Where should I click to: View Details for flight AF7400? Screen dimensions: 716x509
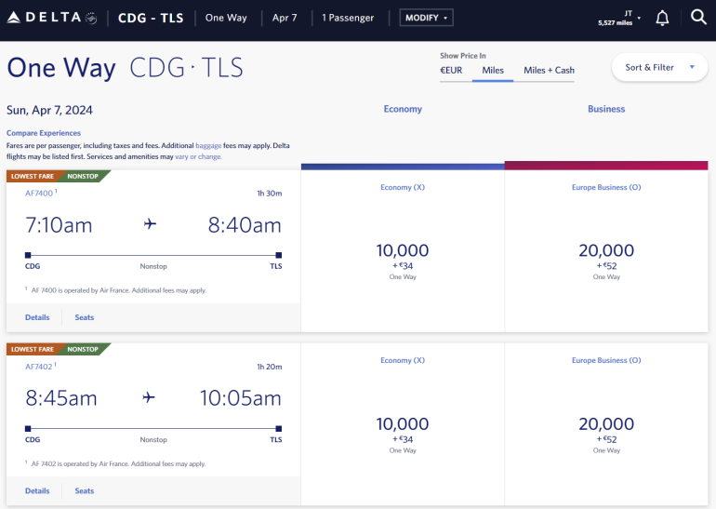tap(37, 317)
